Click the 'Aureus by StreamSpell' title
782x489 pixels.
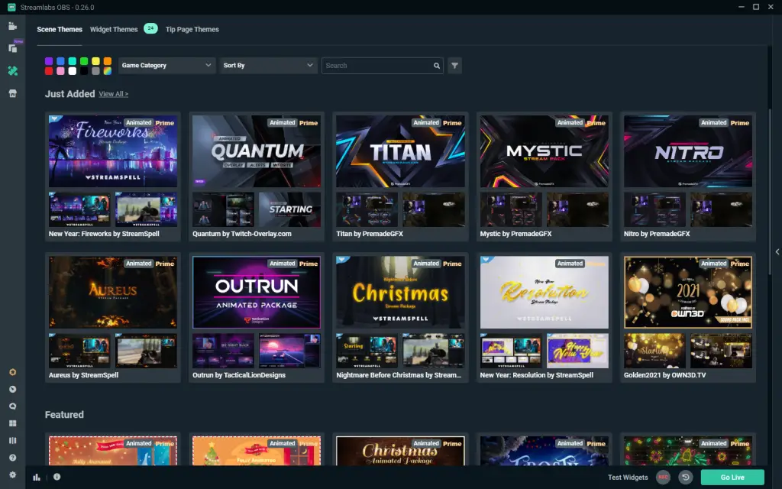[83, 374]
